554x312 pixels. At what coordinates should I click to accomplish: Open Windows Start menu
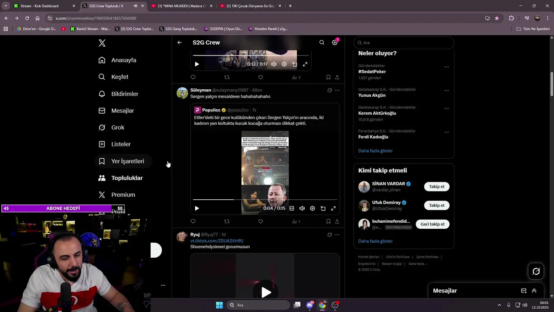[x=219, y=305]
